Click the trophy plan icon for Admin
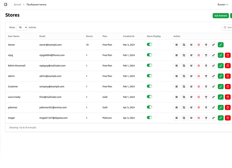232x168 pixels. [x=206, y=76]
